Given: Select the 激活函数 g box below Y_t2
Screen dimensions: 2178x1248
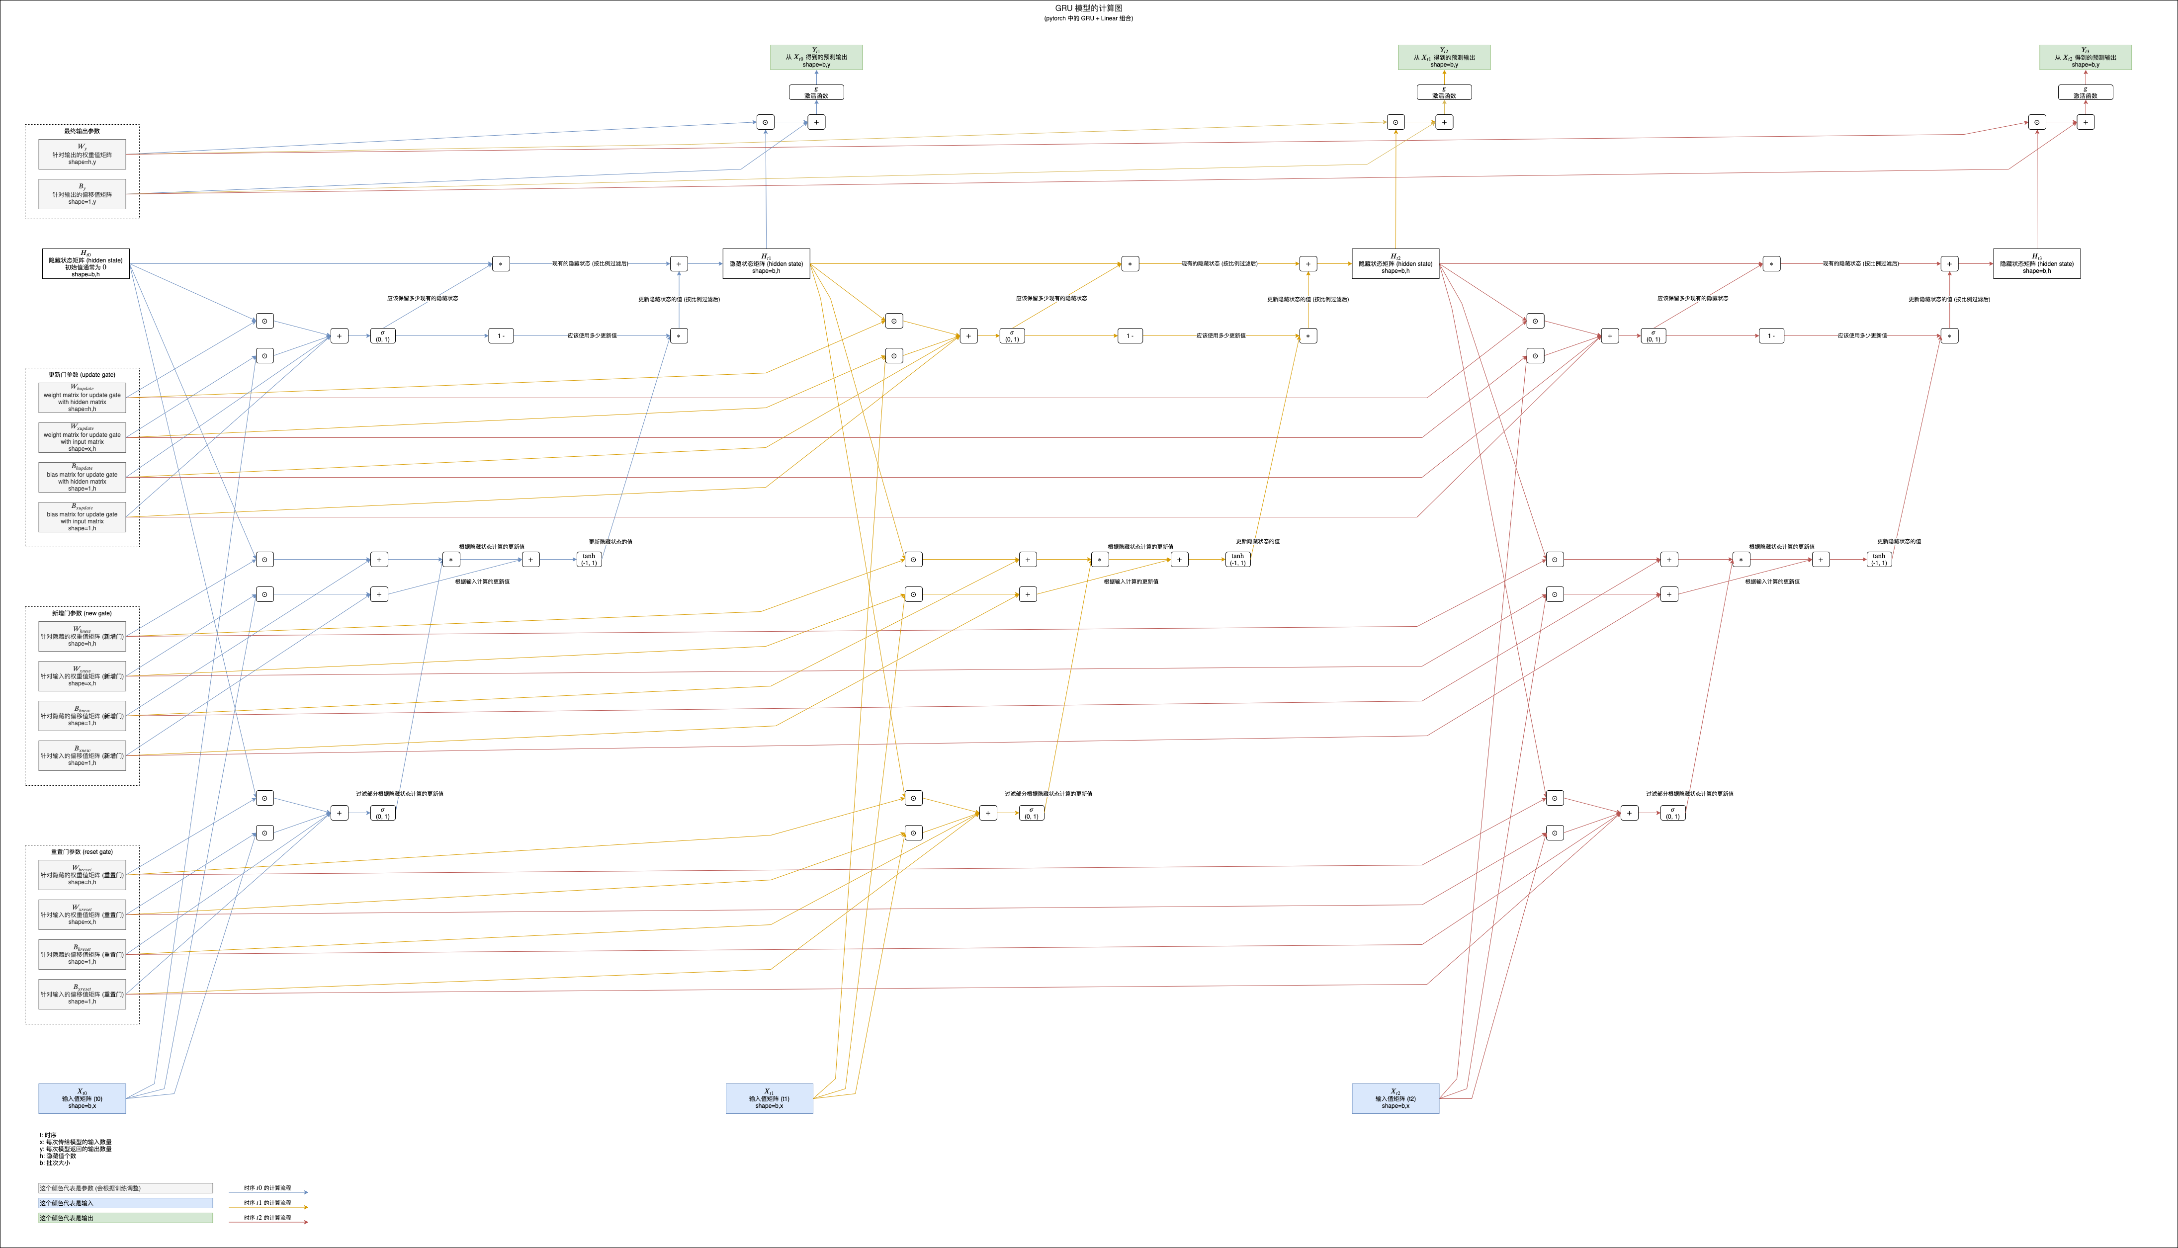Looking at the screenshot, I should pos(1444,92).
